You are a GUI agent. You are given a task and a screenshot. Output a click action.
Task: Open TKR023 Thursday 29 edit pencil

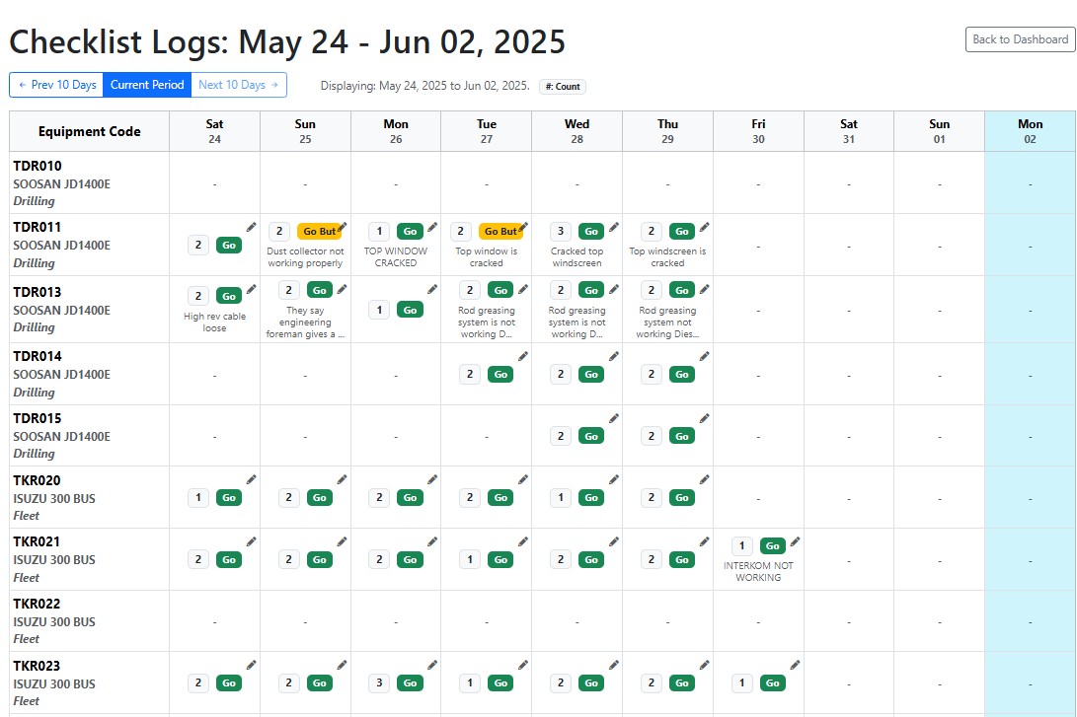pos(705,665)
